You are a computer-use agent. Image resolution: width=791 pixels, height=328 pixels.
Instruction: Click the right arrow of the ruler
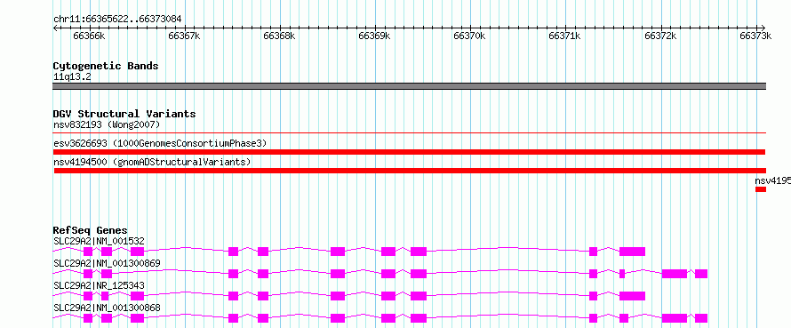pos(763,28)
